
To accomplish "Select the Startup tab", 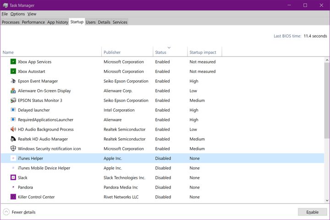I will 77,22.
